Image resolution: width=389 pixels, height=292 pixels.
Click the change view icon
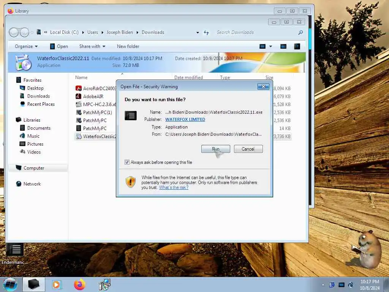262,46
